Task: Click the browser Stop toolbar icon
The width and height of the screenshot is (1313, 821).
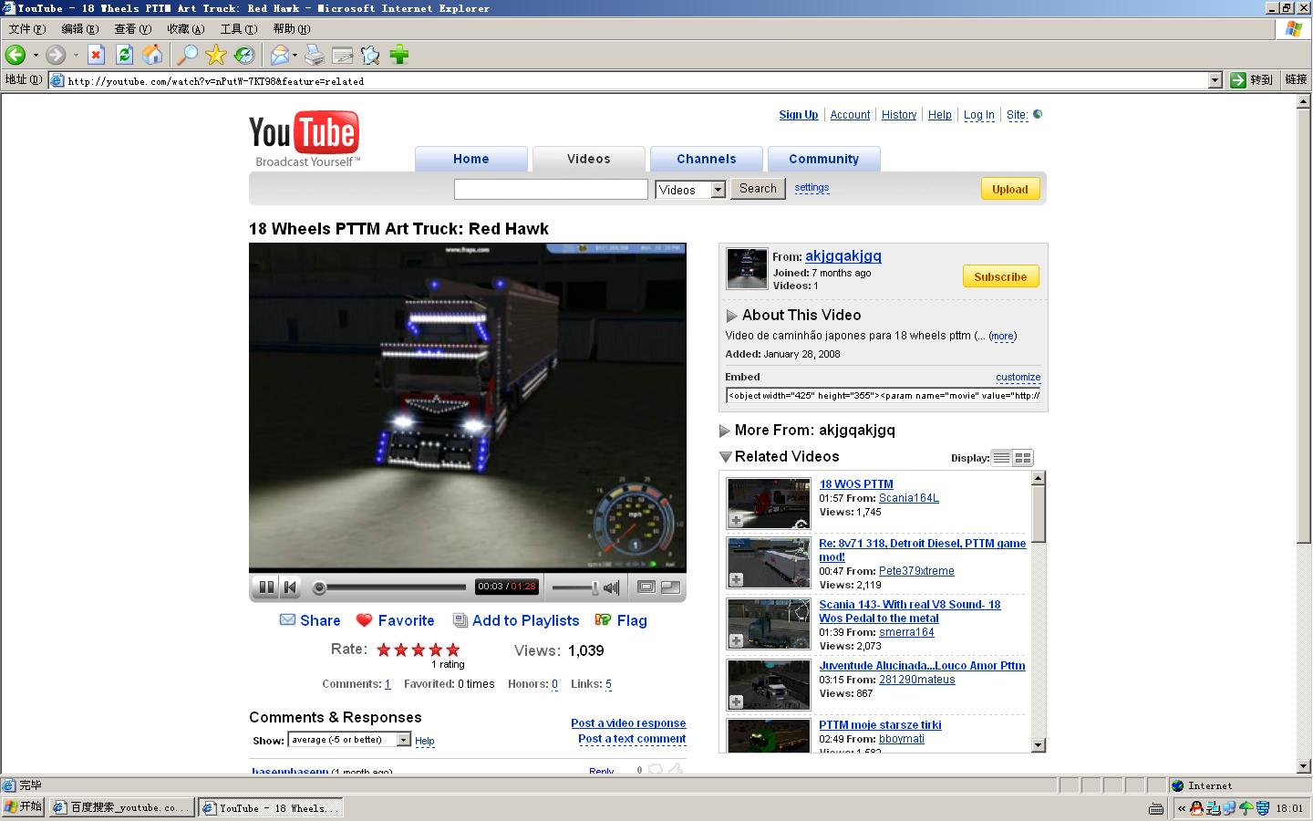Action: point(96,55)
